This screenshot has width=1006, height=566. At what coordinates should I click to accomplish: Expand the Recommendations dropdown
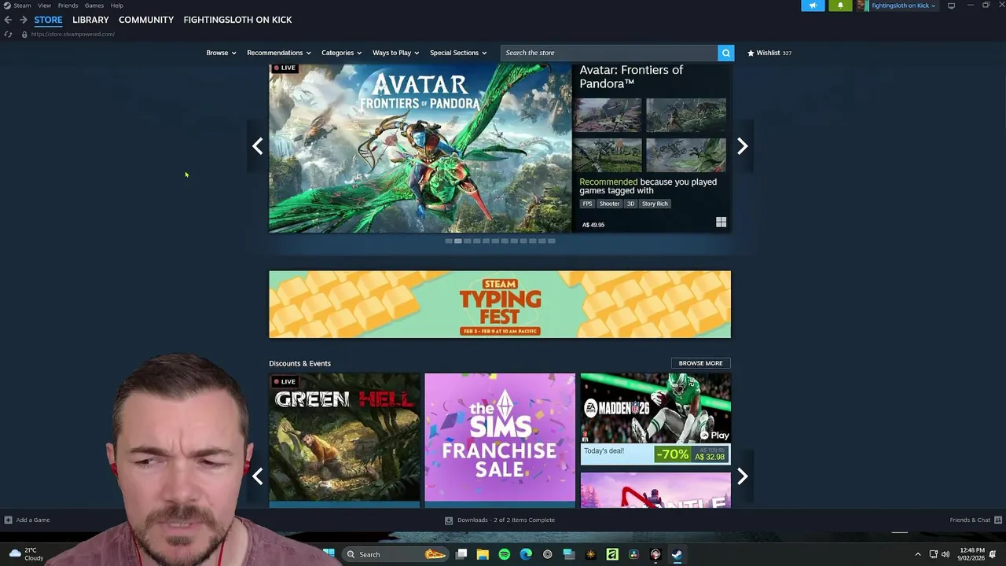tap(279, 53)
